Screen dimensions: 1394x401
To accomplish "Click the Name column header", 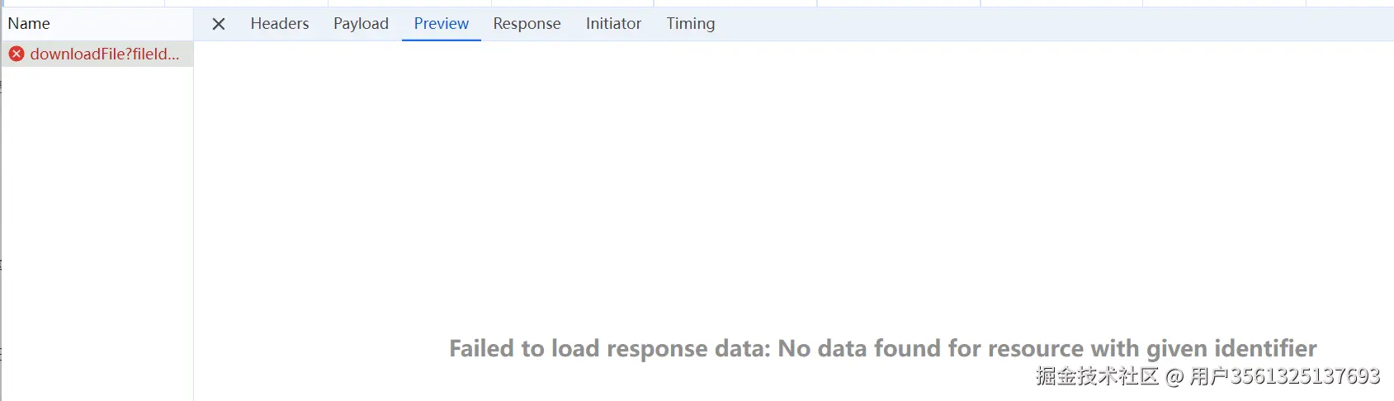I will tap(30, 24).
